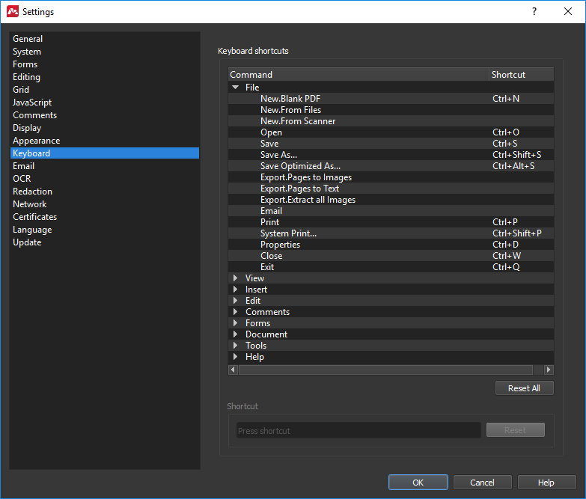The height and width of the screenshot is (499, 586).
Task: Click the help question mark icon in title bar
Action: click(x=534, y=11)
